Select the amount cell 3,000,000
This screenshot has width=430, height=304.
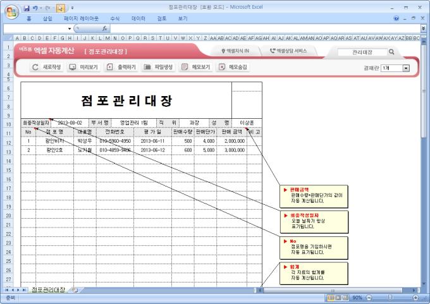(231, 150)
